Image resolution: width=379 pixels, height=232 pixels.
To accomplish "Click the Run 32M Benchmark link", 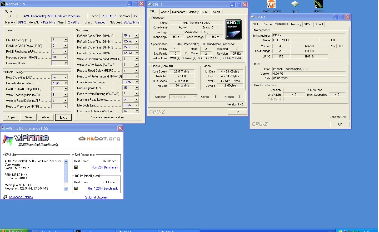I will click(x=105, y=167).
